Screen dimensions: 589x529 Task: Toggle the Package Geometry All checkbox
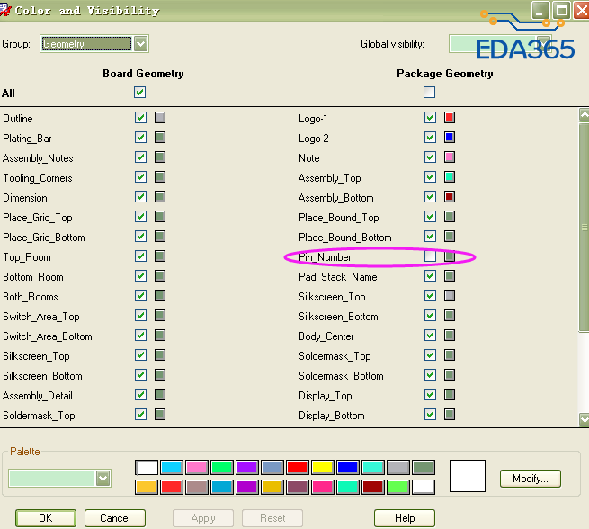coord(429,93)
